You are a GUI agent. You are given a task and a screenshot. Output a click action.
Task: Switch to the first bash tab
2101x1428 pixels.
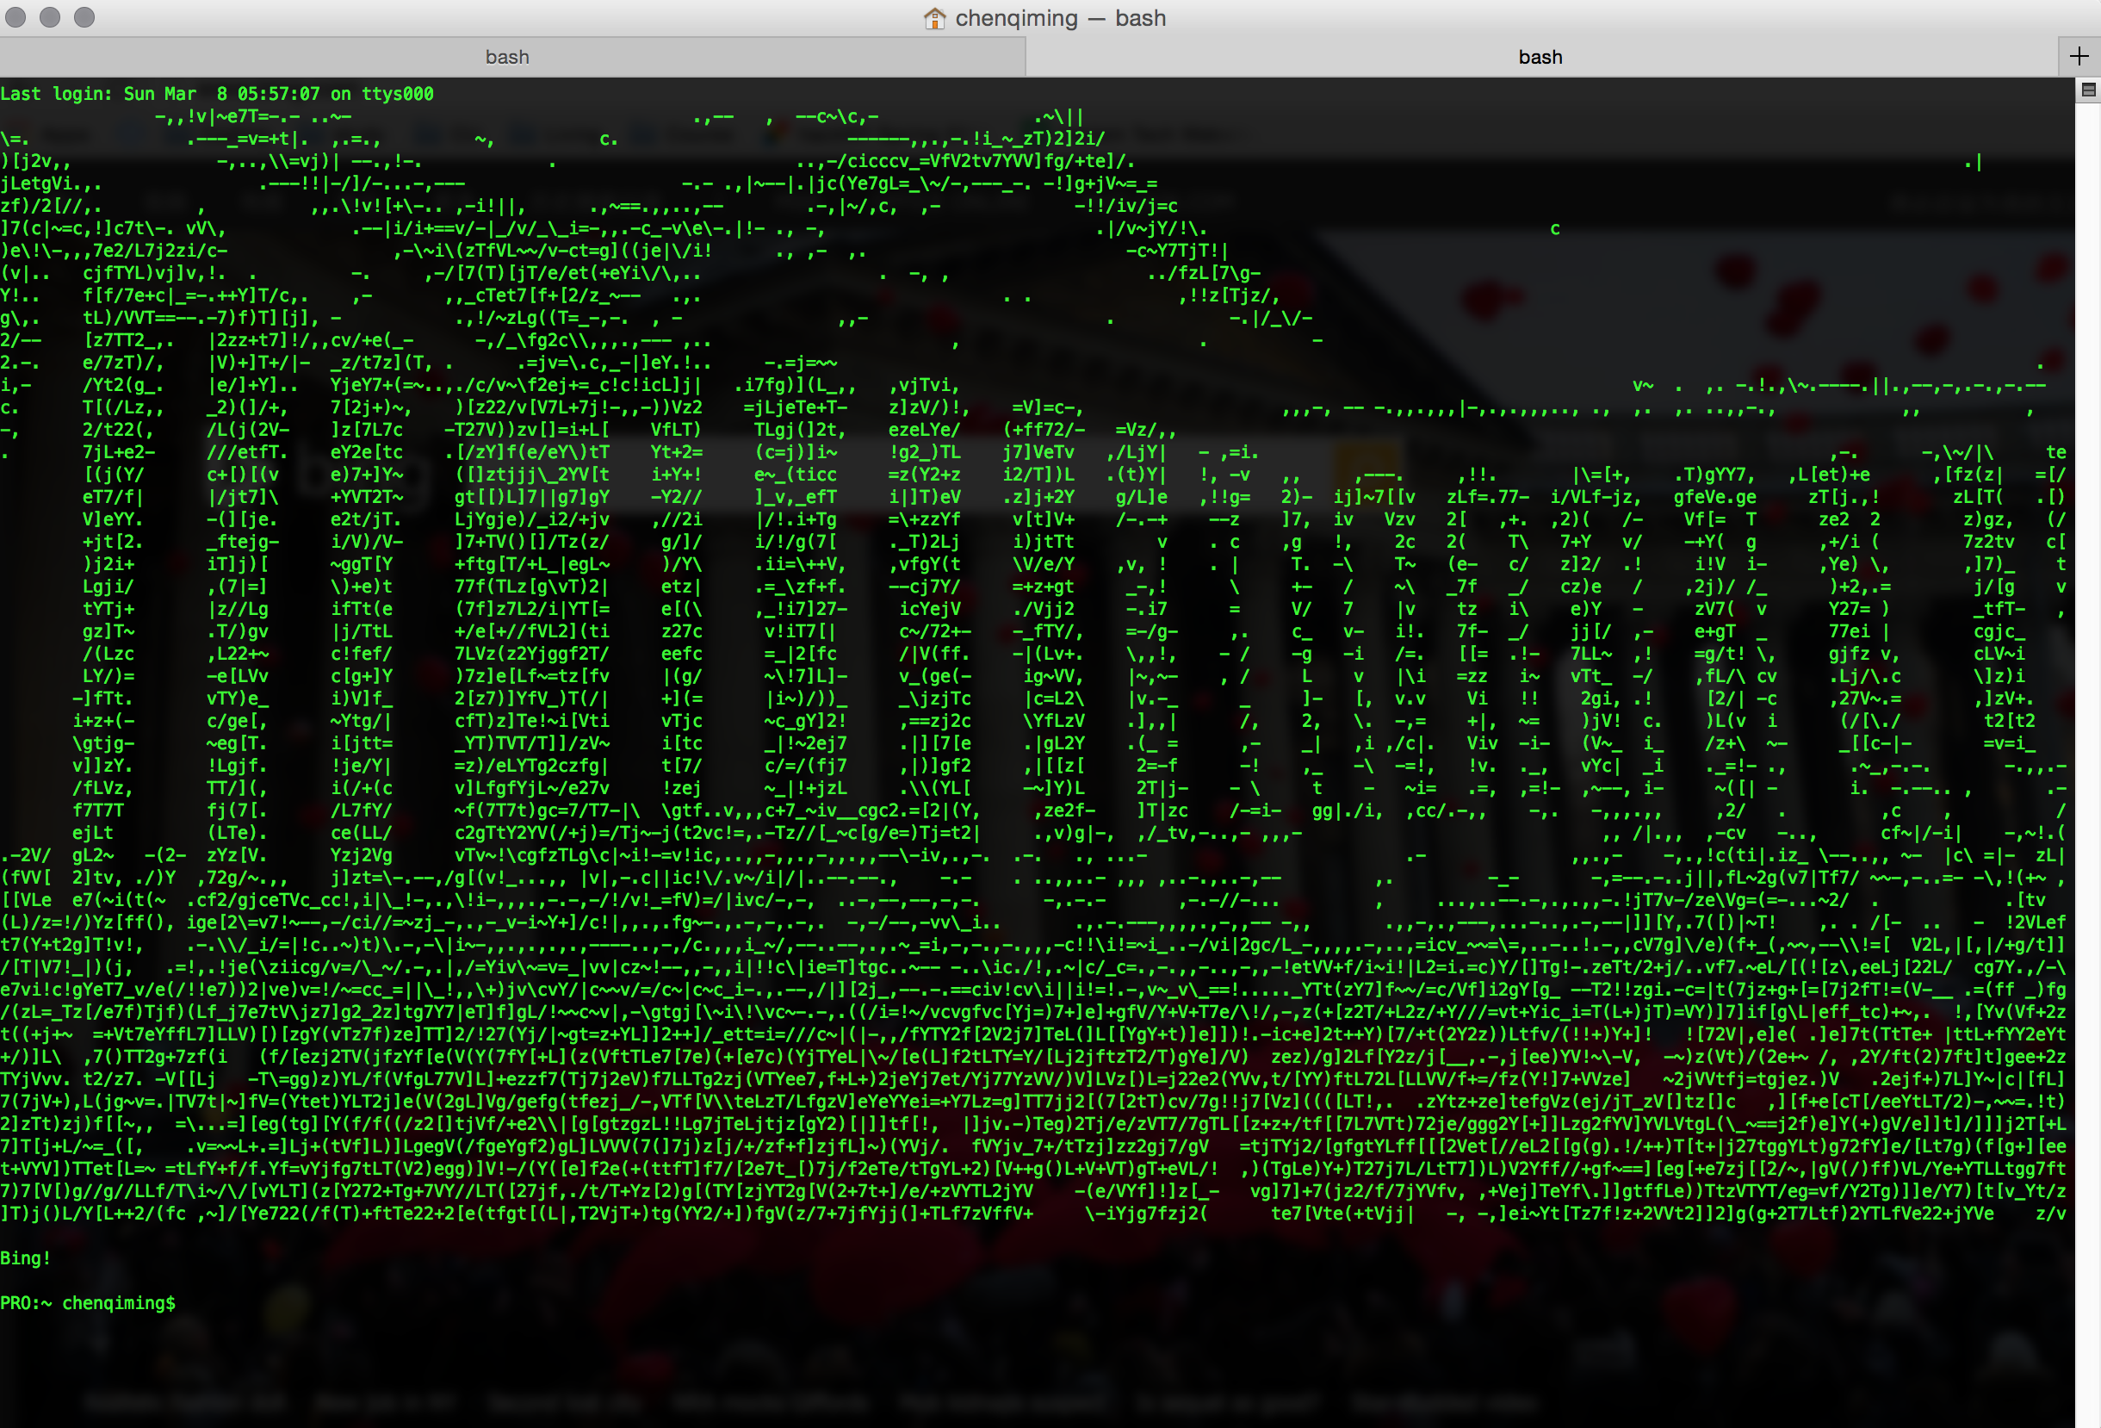pyautogui.click(x=507, y=57)
